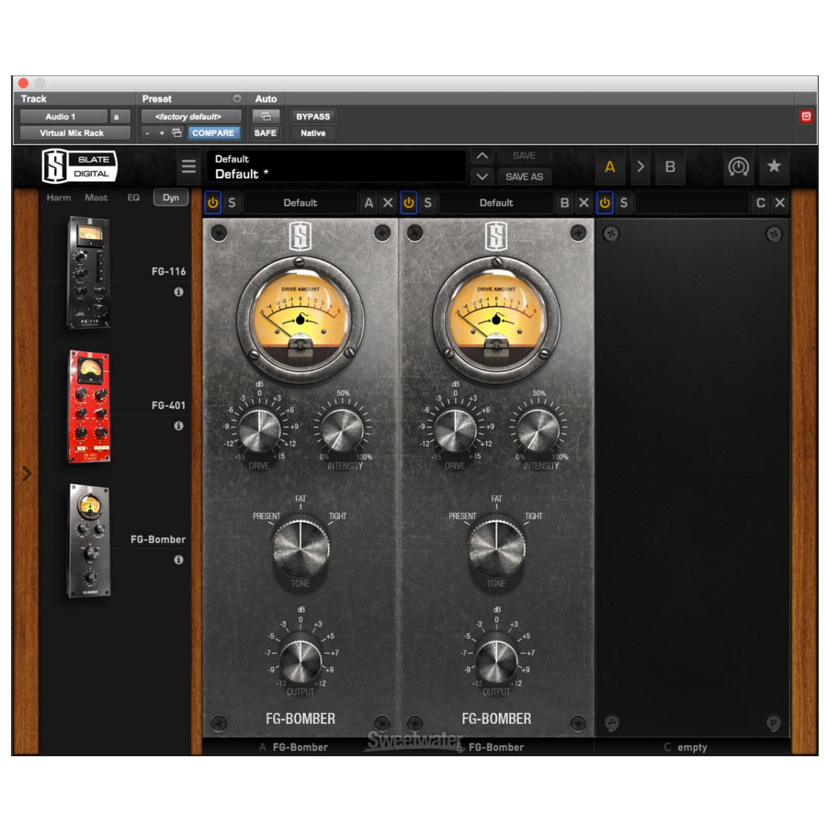Screen dimensions: 827x827
Task: Click the red target icon in header
Action: (x=805, y=117)
